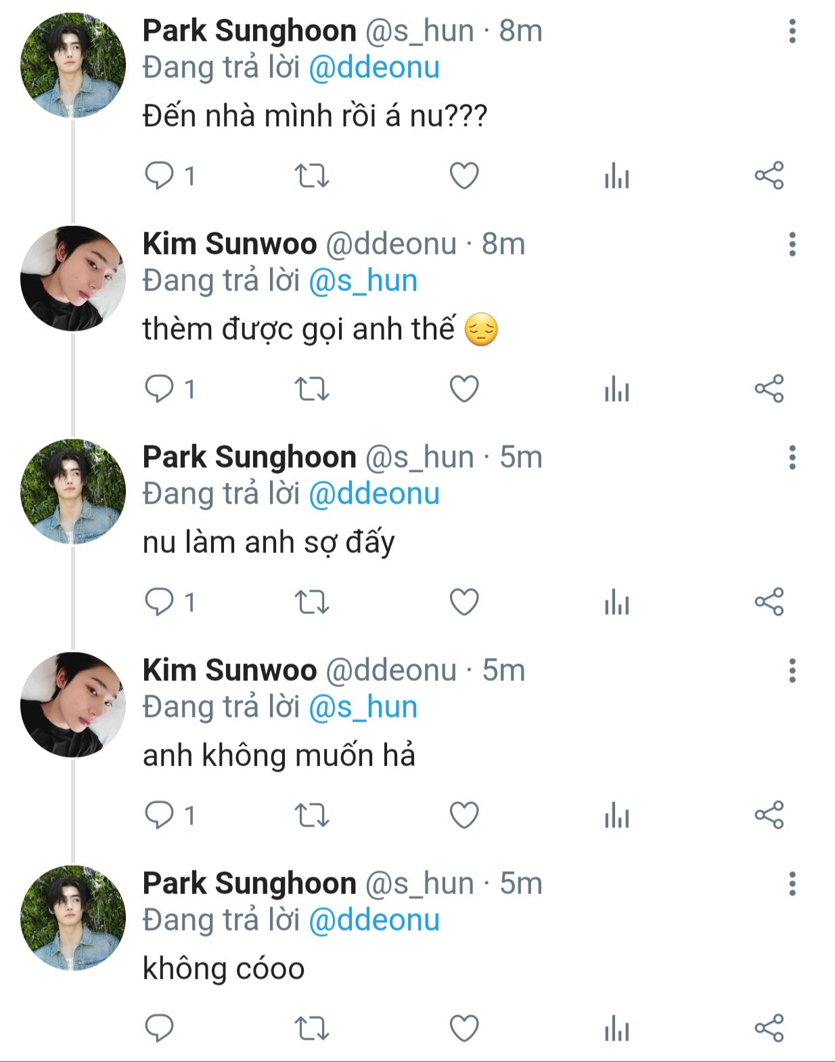Open the three-dot menu on the "không cóoo" tweet
The image size is (835, 1062).
pyautogui.click(x=792, y=884)
